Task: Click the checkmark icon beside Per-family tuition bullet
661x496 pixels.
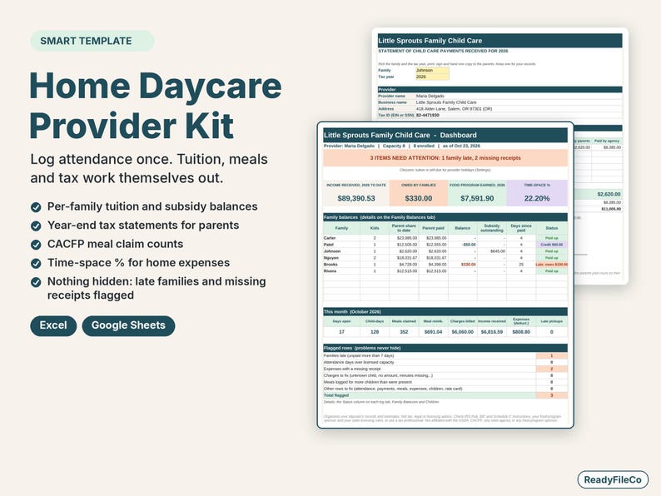Action: pyautogui.click(x=36, y=207)
